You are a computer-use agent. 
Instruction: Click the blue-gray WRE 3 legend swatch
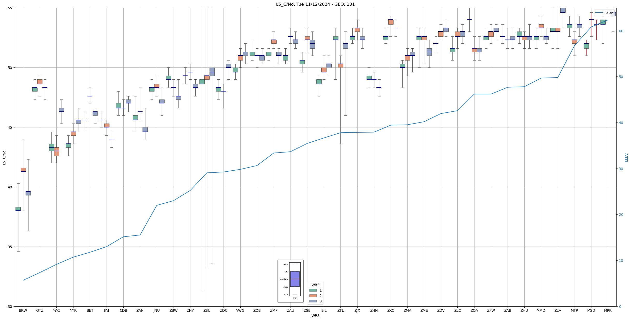tap(313, 301)
